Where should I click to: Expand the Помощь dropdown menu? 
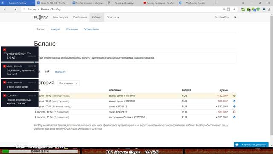(x=113, y=17)
